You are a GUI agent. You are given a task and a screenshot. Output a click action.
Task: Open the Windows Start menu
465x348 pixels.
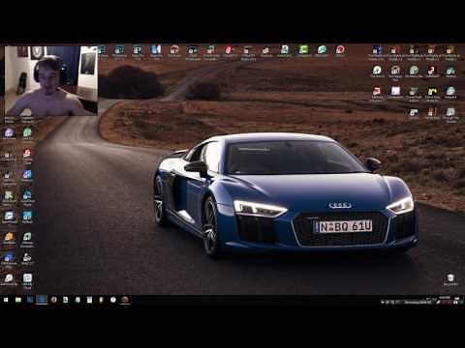pyautogui.click(x=6, y=300)
